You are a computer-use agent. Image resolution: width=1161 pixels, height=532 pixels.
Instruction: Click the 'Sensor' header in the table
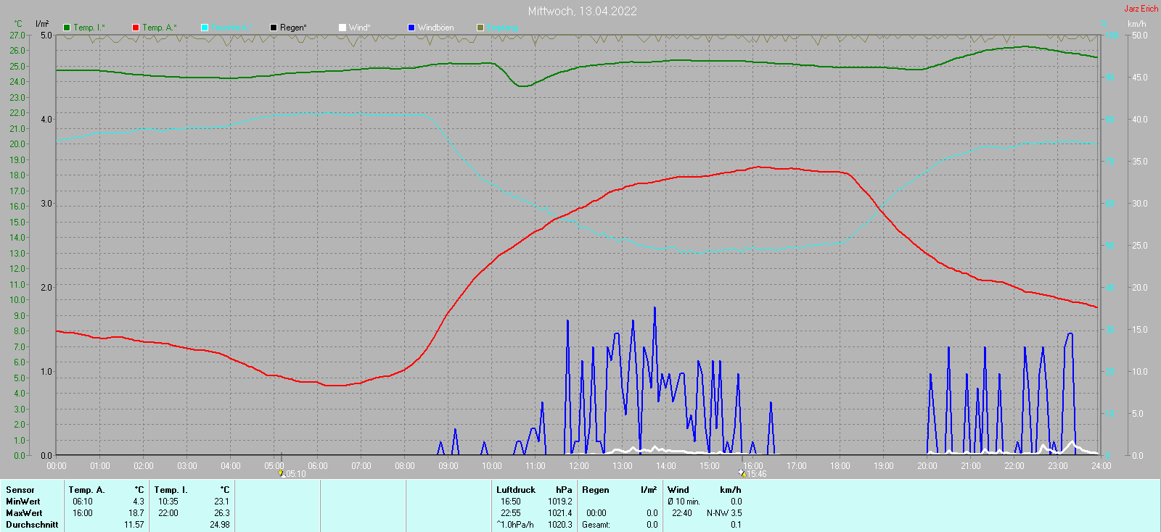[20, 490]
